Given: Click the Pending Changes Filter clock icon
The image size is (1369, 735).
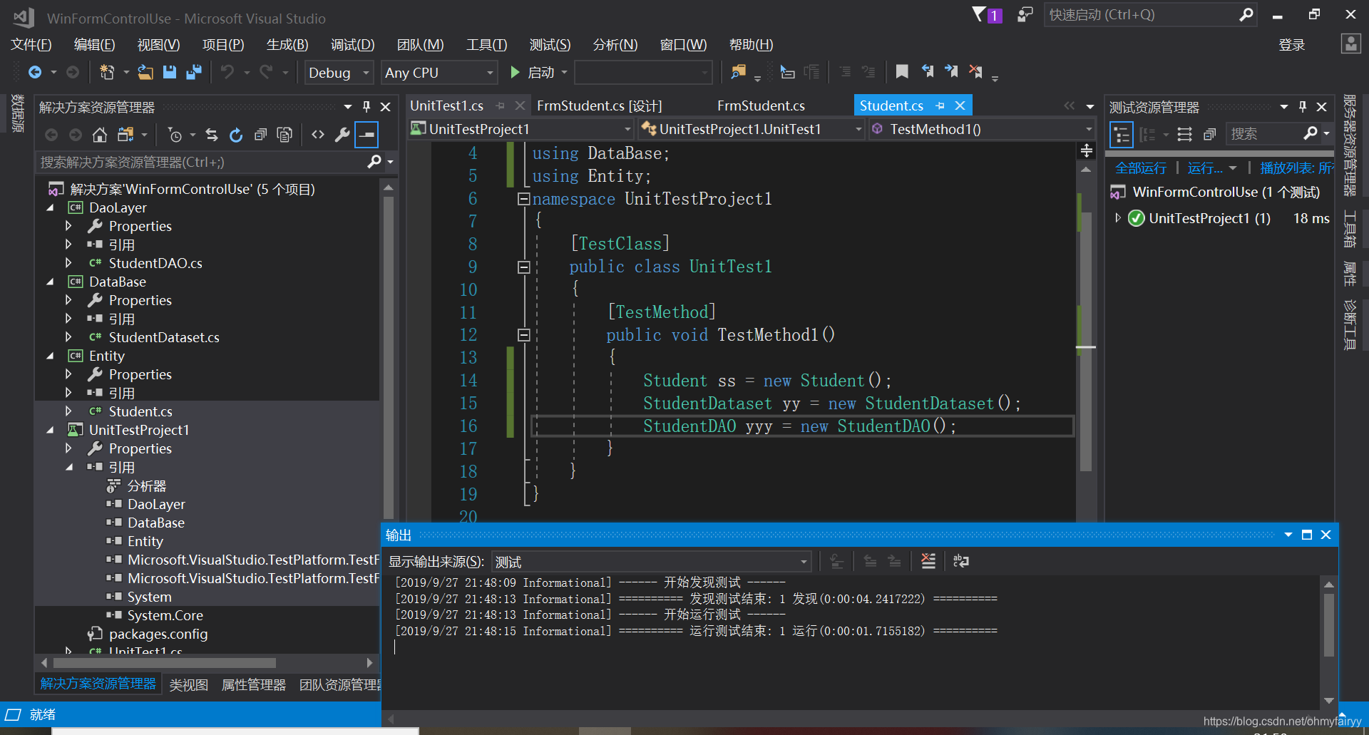Looking at the screenshot, I should click(175, 135).
